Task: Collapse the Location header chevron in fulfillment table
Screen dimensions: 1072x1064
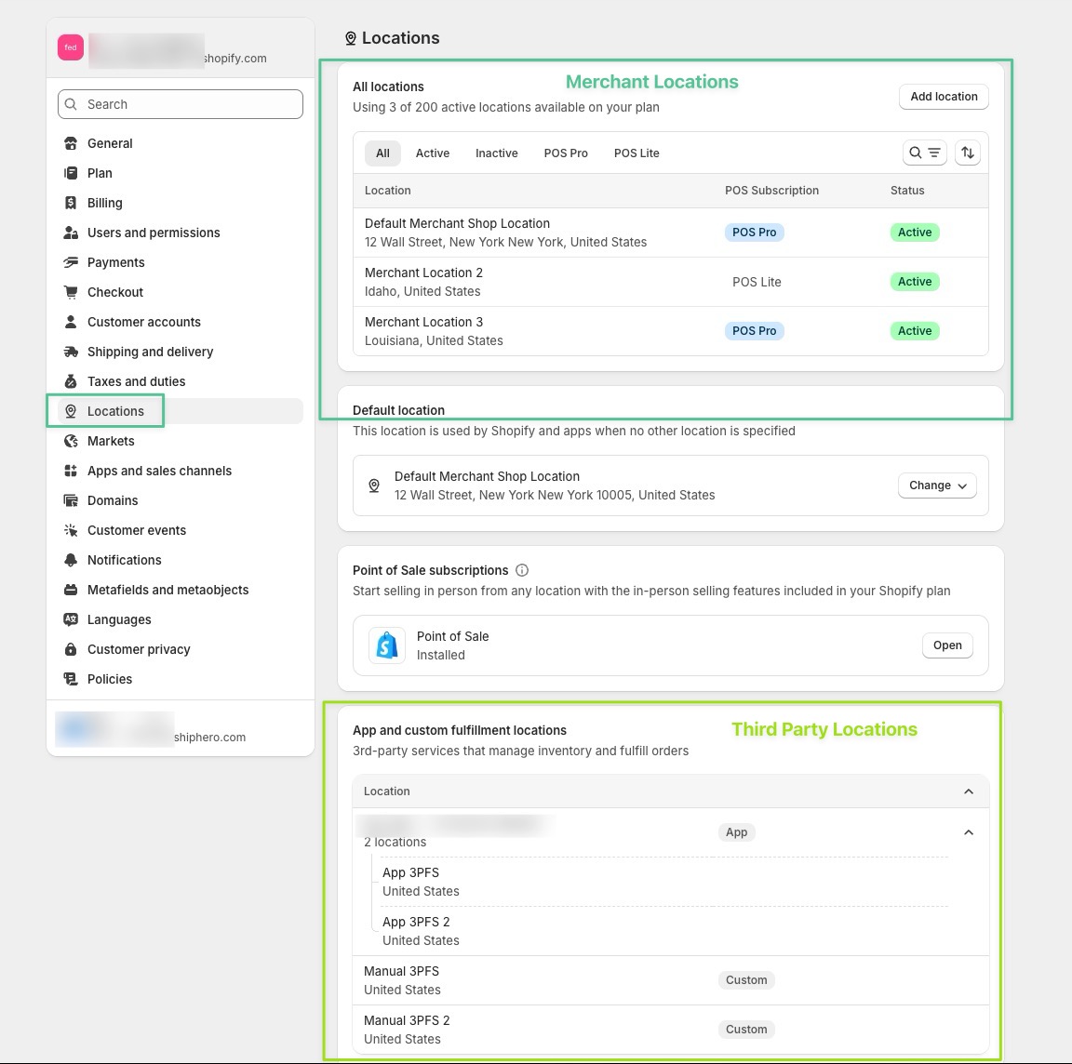Action: [x=968, y=791]
